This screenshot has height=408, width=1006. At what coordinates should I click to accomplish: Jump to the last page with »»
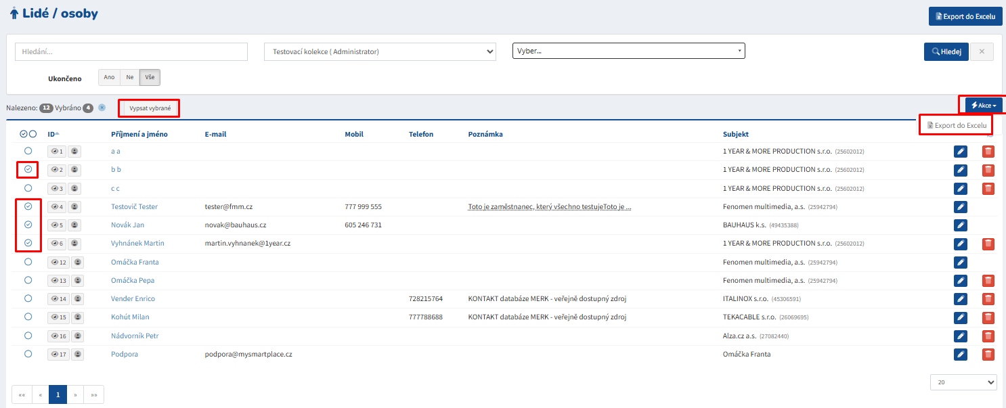94,394
